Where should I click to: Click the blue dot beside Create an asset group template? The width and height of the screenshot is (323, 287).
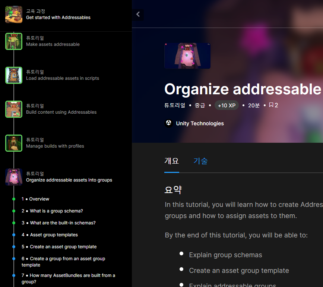14,247
